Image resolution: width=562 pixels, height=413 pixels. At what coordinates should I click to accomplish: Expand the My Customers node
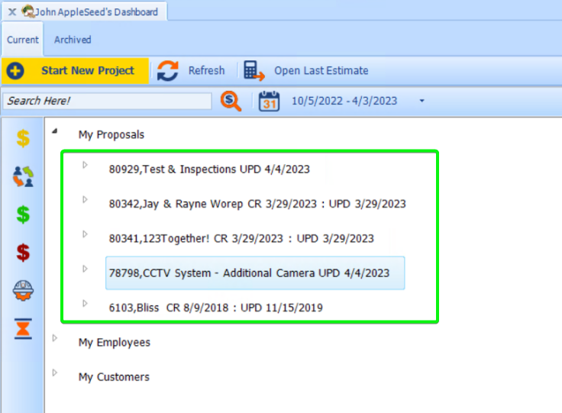tap(55, 373)
